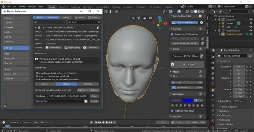Hide the Camera object in outliner
Image resolution: width=254 pixels, height=132 pixels.
251,23
